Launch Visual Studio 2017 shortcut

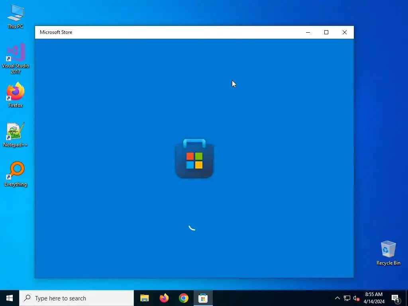point(16,58)
